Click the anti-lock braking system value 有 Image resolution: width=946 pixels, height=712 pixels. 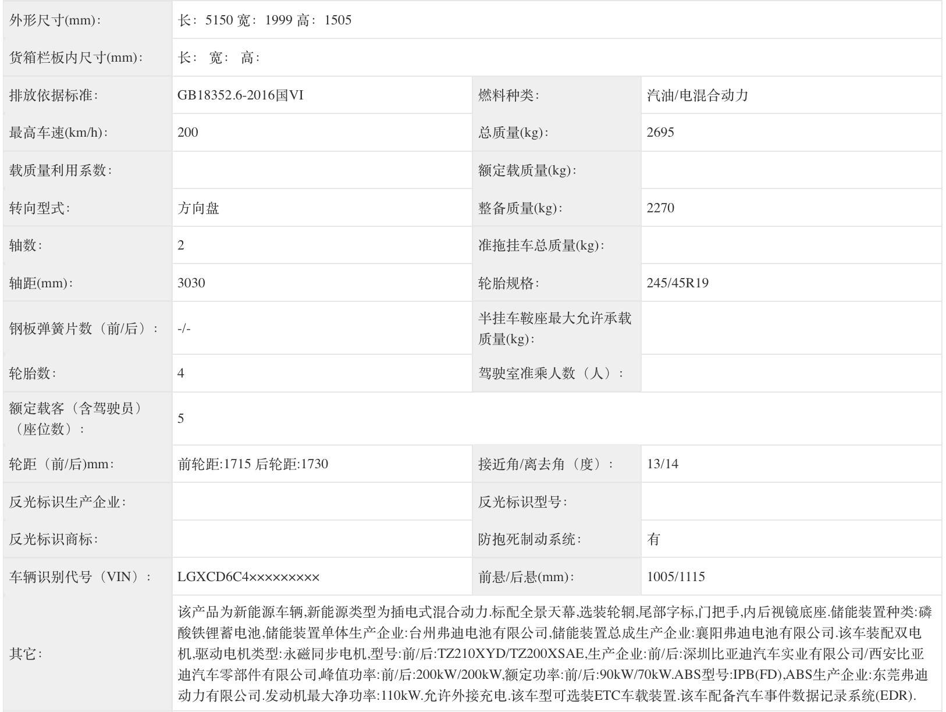(x=653, y=539)
